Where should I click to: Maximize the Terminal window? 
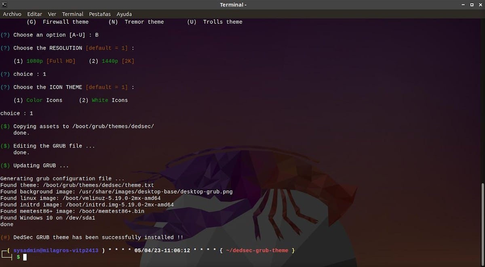click(472, 5)
